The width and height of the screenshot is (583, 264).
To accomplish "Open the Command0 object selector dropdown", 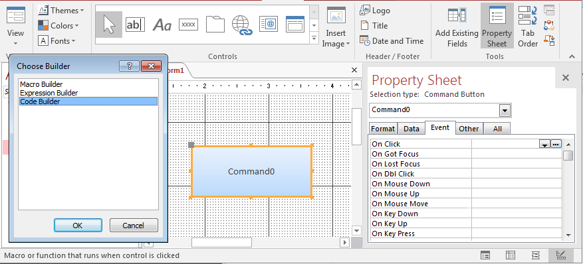I will 505,111.
